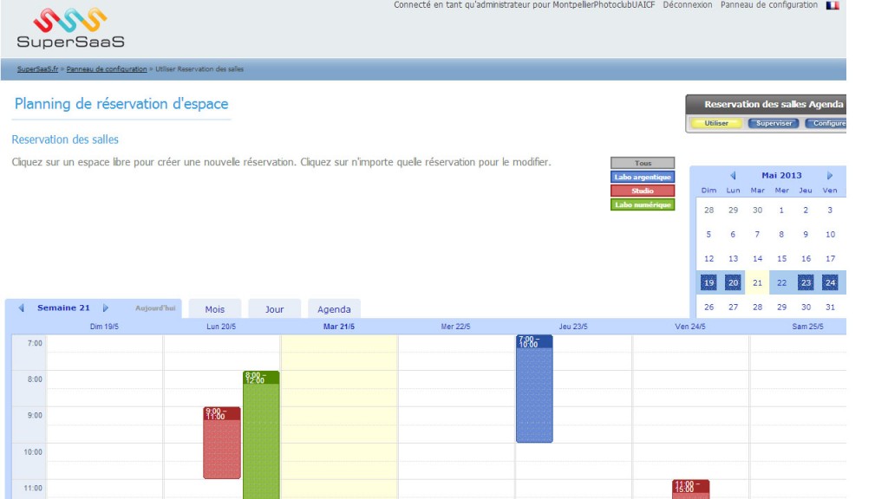Click the SuperSaaS logo
This screenshot has height=499, width=888.
point(70,28)
